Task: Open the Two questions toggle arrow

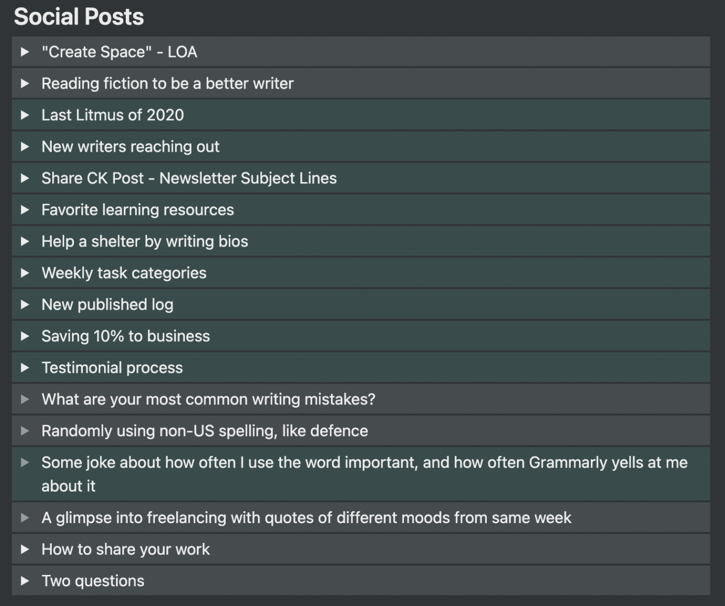Action: tap(24, 581)
